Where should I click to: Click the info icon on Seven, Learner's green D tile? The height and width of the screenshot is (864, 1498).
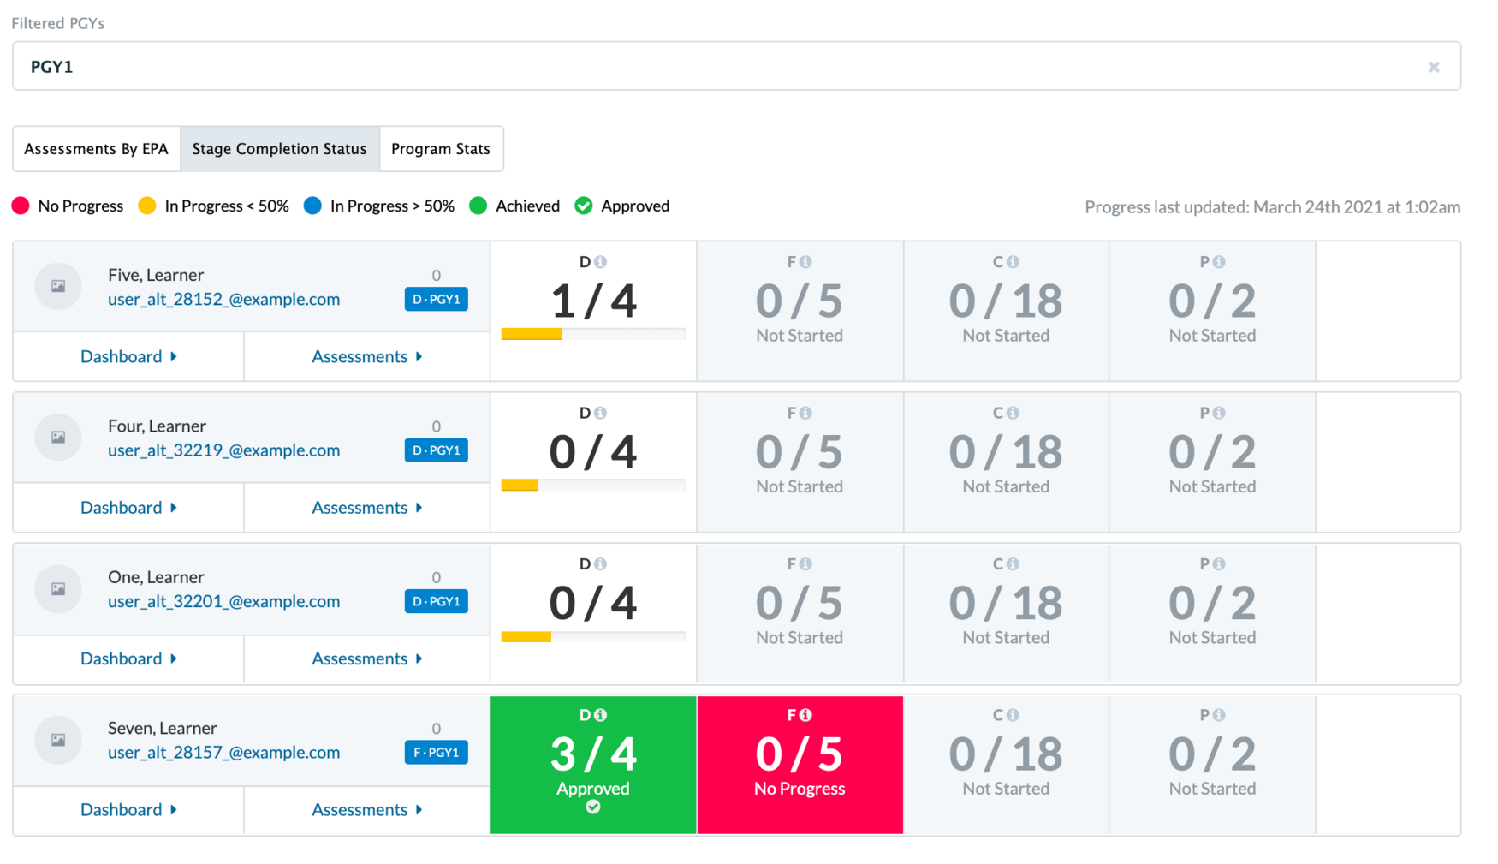601,715
